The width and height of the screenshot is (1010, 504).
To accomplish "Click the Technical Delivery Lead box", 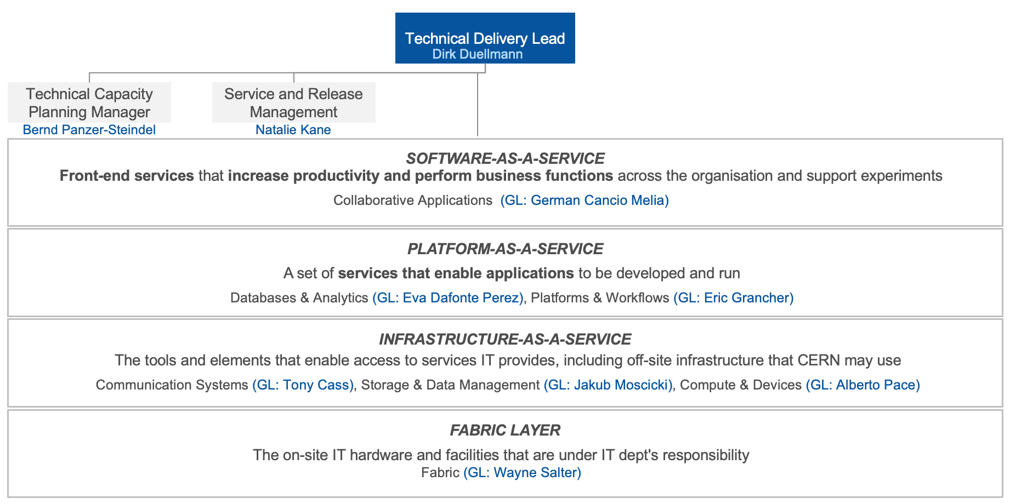I will pyautogui.click(x=485, y=38).
